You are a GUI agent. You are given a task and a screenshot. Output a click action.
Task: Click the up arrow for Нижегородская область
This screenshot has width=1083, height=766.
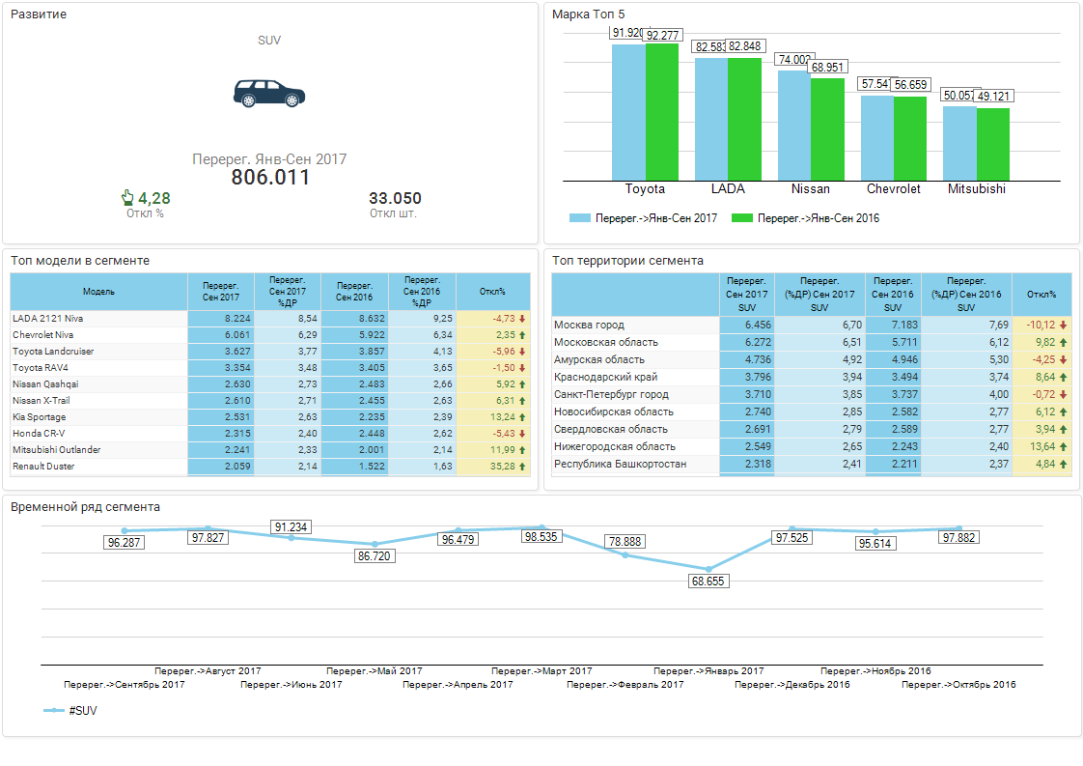tap(1063, 446)
